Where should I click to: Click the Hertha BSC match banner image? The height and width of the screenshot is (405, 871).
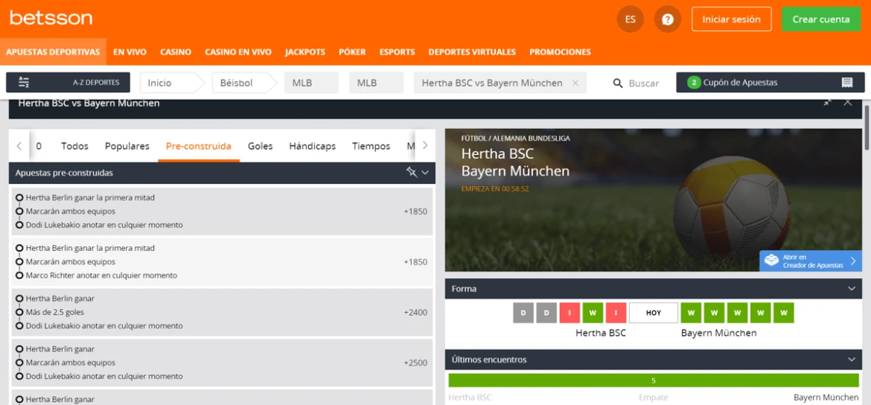click(654, 200)
